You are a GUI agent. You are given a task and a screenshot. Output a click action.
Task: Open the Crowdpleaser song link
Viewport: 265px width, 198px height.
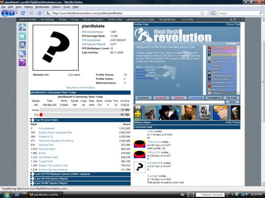click(47, 128)
